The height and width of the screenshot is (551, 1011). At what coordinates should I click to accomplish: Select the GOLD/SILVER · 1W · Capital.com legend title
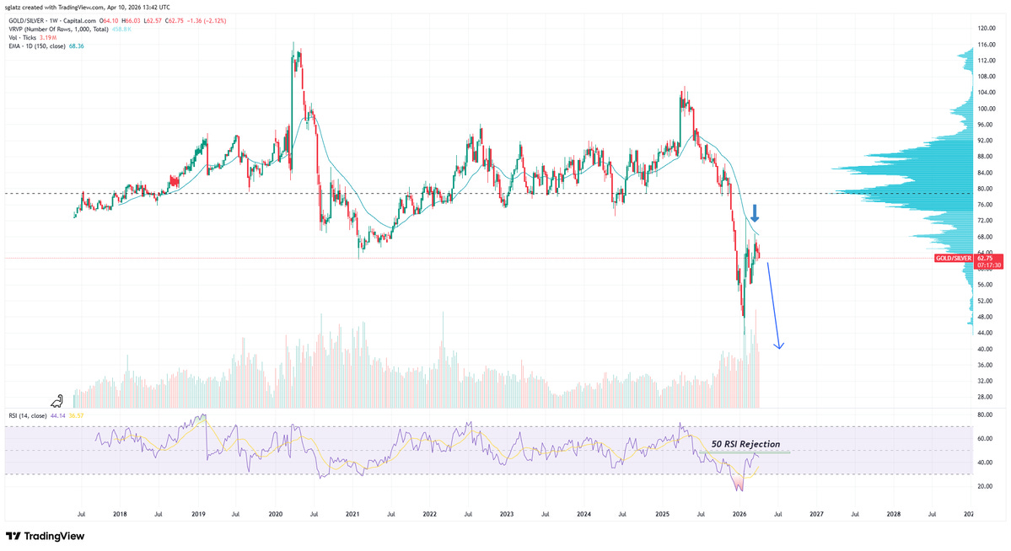pyautogui.click(x=52, y=20)
